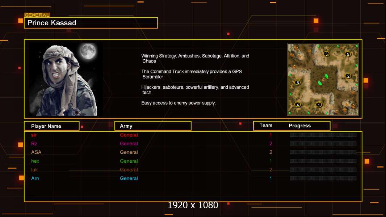Choose start position 4 on the minimap
Viewport: 386px width, 217px height.
coord(298,105)
